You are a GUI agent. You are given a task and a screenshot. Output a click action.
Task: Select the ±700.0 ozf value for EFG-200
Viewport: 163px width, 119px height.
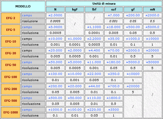114,86
